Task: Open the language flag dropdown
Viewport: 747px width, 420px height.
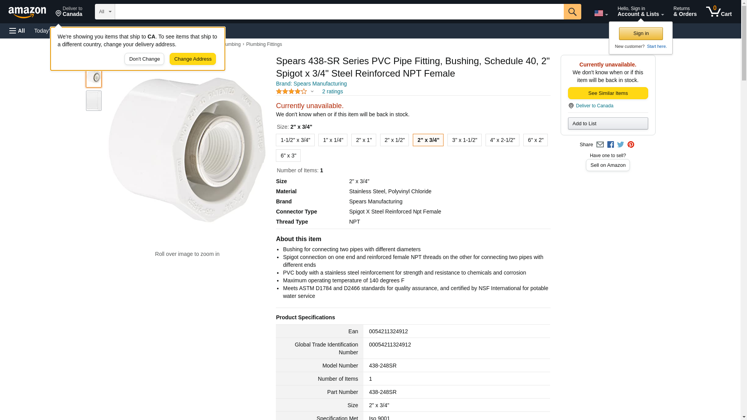Action: pos(601,13)
